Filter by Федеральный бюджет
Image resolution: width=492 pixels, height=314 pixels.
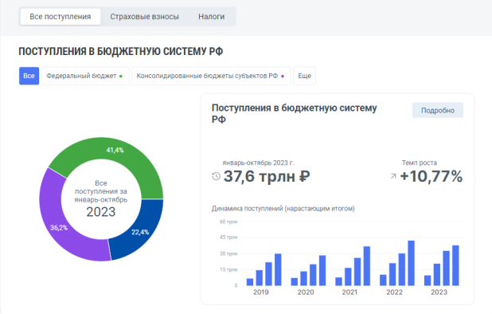85,76
